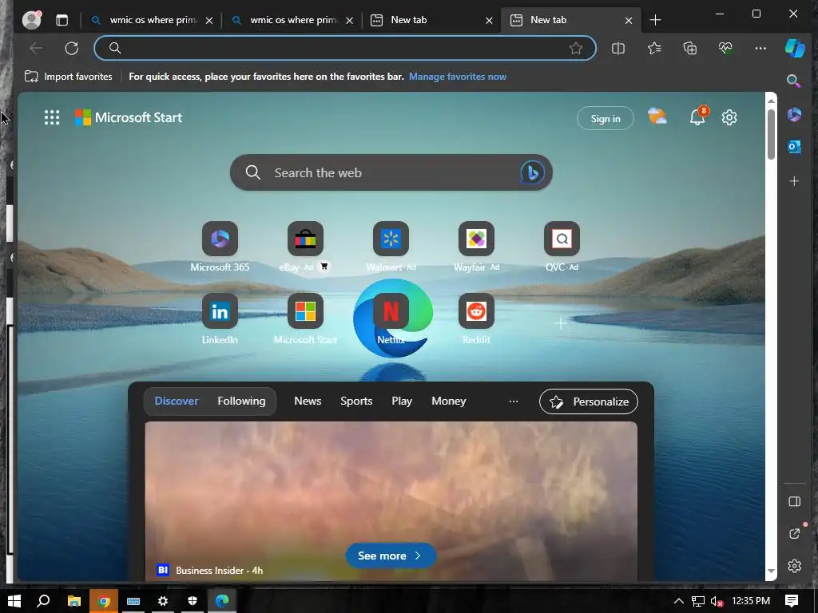Click the Bing chat icon in the search box
This screenshot has height=613, width=818.
[532, 172]
